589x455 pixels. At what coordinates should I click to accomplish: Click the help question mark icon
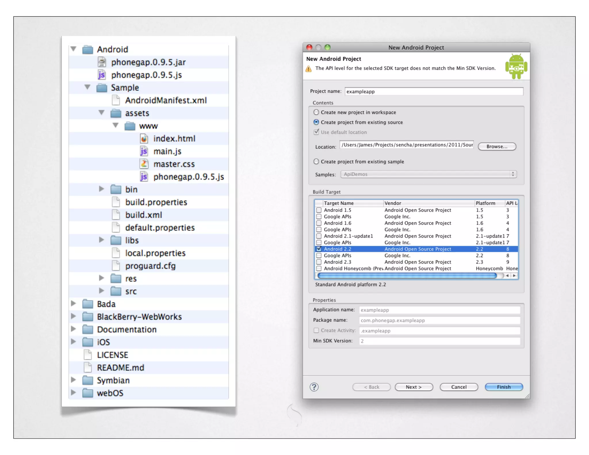tap(314, 387)
